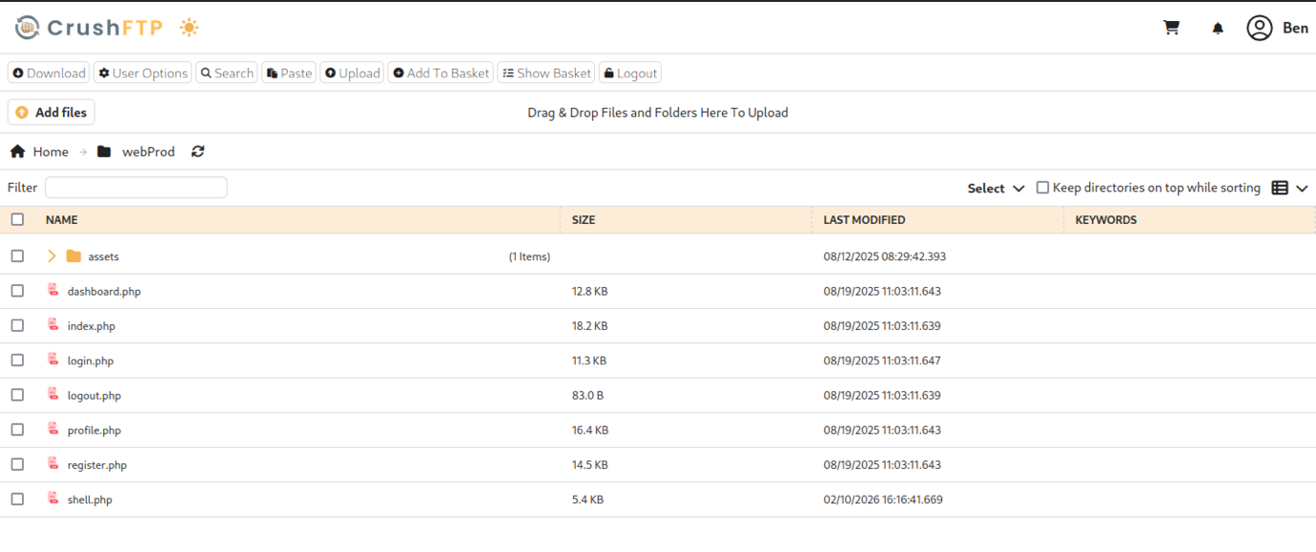Expand the assets folder chevron

(x=51, y=256)
